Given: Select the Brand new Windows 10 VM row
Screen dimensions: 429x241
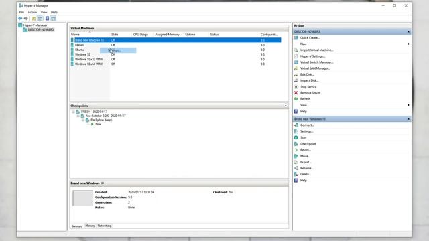Looking at the screenshot, I should [176, 40].
